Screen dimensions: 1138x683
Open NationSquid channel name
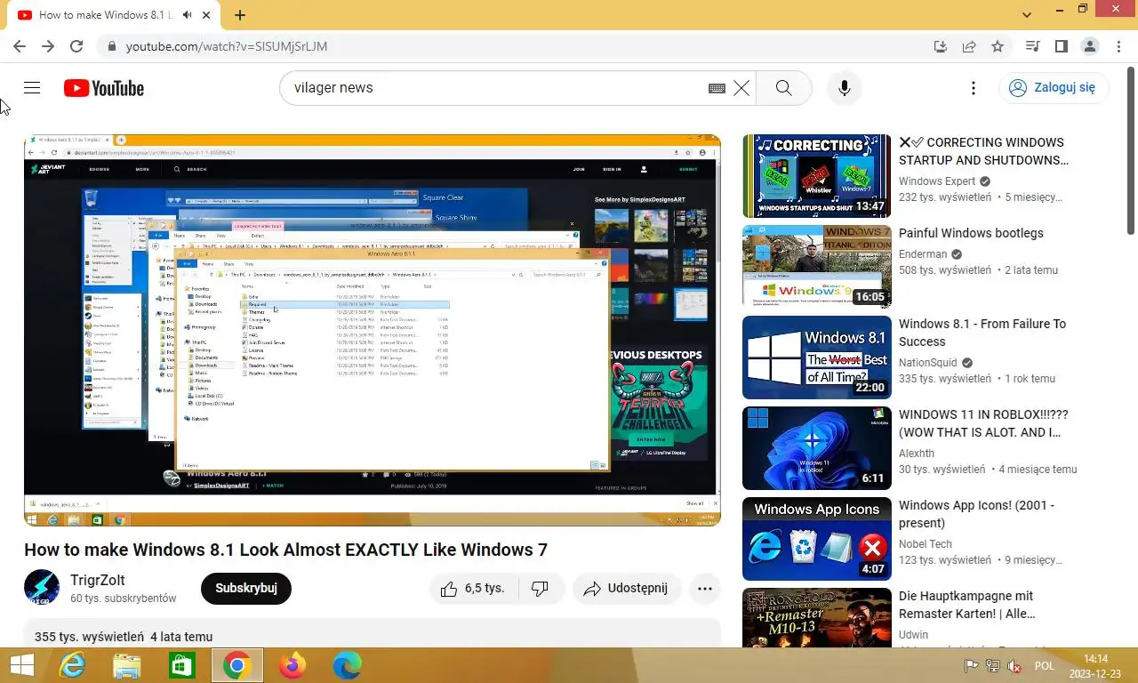[928, 363]
